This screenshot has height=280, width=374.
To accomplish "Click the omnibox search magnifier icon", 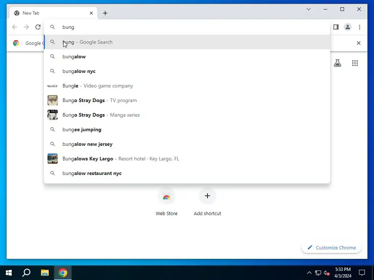I will tap(53, 27).
